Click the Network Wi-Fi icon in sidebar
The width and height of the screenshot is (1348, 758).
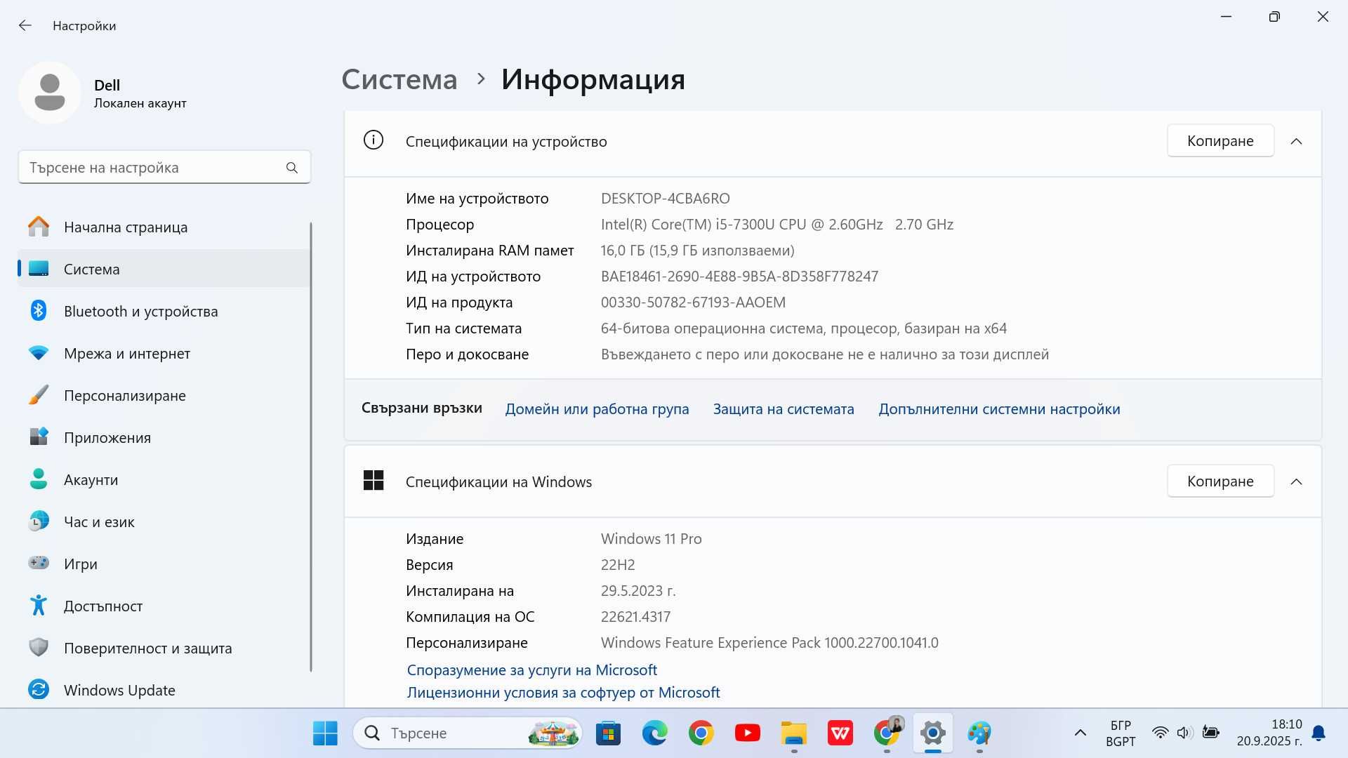pyautogui.click(x=39, y=353)
